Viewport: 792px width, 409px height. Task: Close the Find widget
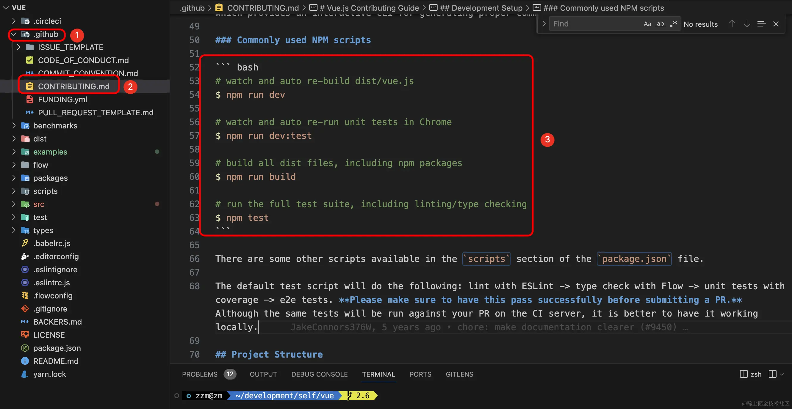coord(776,24)
